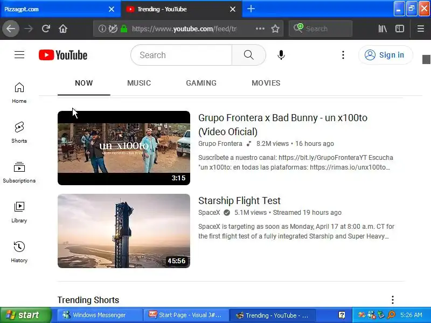The image size is (431, 323).
Task: Reload the page with the refresh icon
Action: [46, 29]
